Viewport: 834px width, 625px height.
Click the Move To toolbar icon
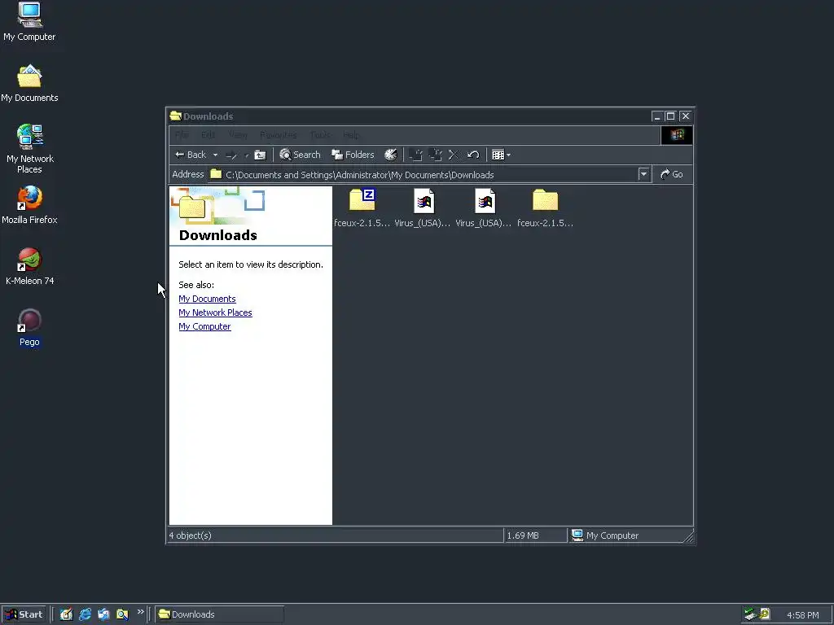416,155
